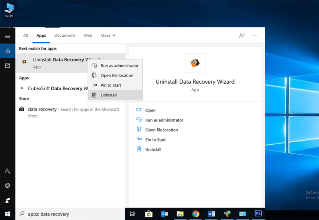
Task: Launch Google Chrome from the taskbar
Action: pos(196,214)
